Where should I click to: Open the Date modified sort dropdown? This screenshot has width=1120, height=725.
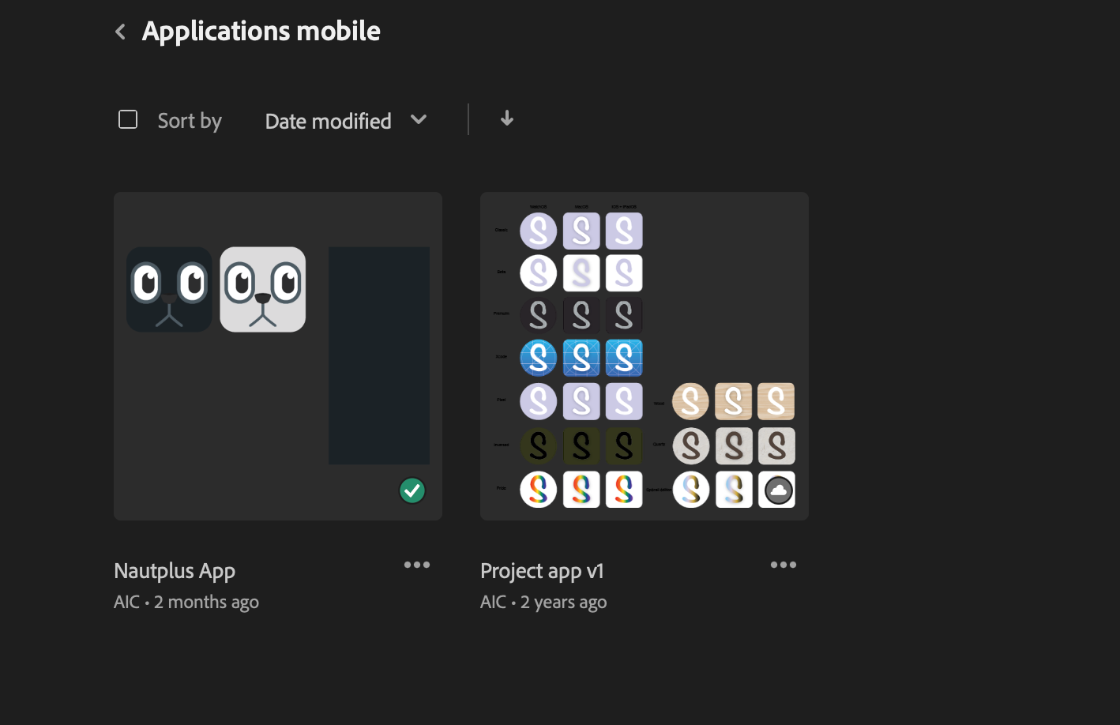(x=344, y=120)
